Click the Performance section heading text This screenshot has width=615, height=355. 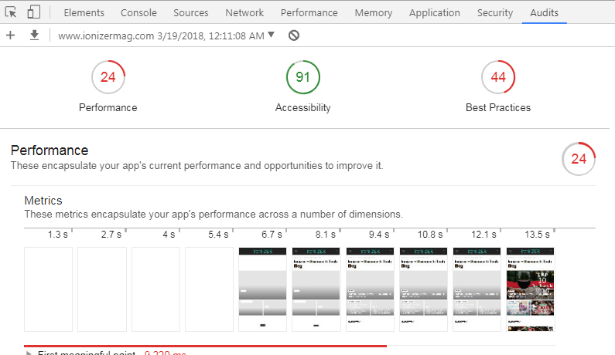[50, 150]
